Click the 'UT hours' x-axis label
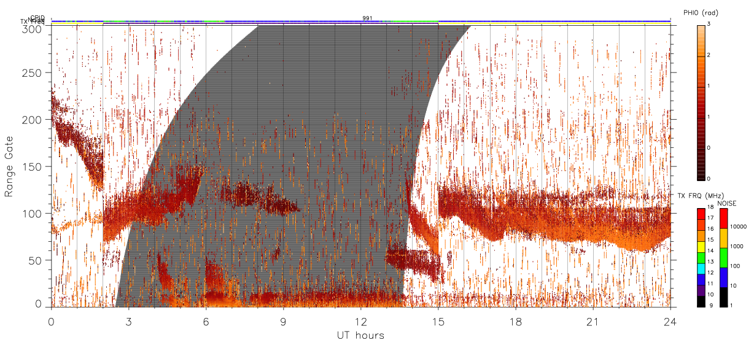754x348 pixels. pyautogui.click(x=360, y=335)
